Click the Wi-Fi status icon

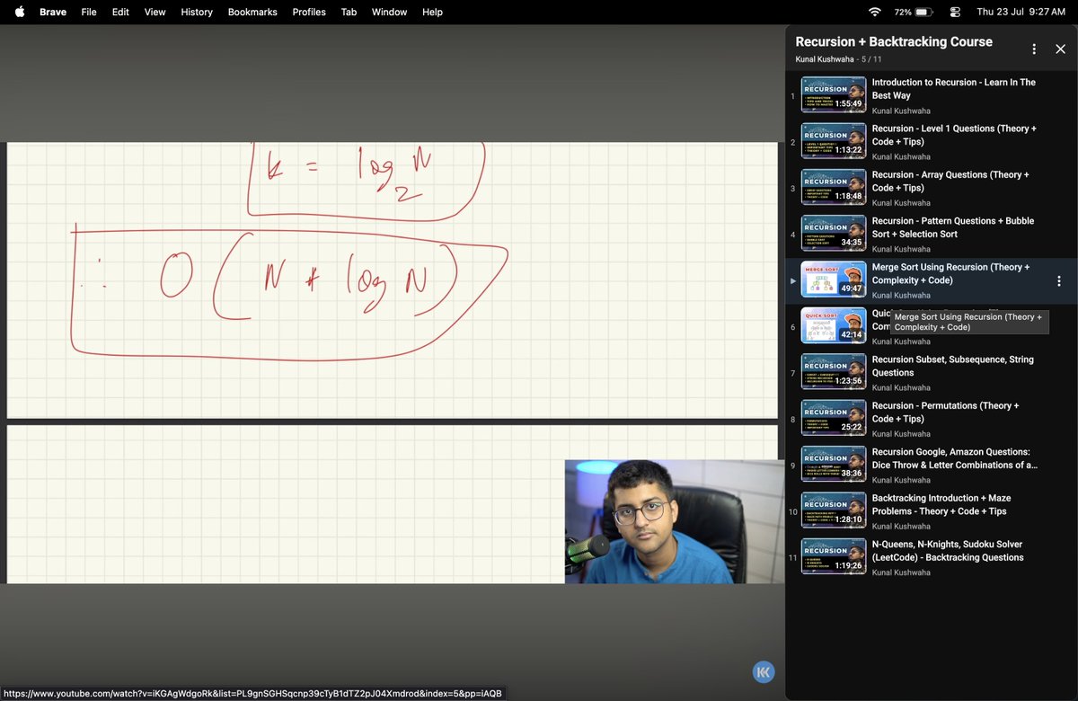[x=875, y=12]
